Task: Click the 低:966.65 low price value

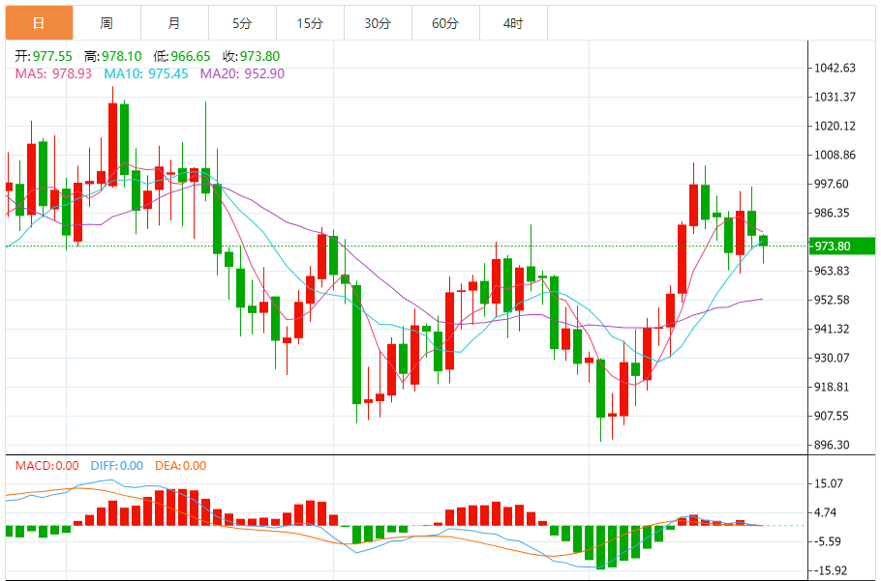Action: click(x=182, y=56)
